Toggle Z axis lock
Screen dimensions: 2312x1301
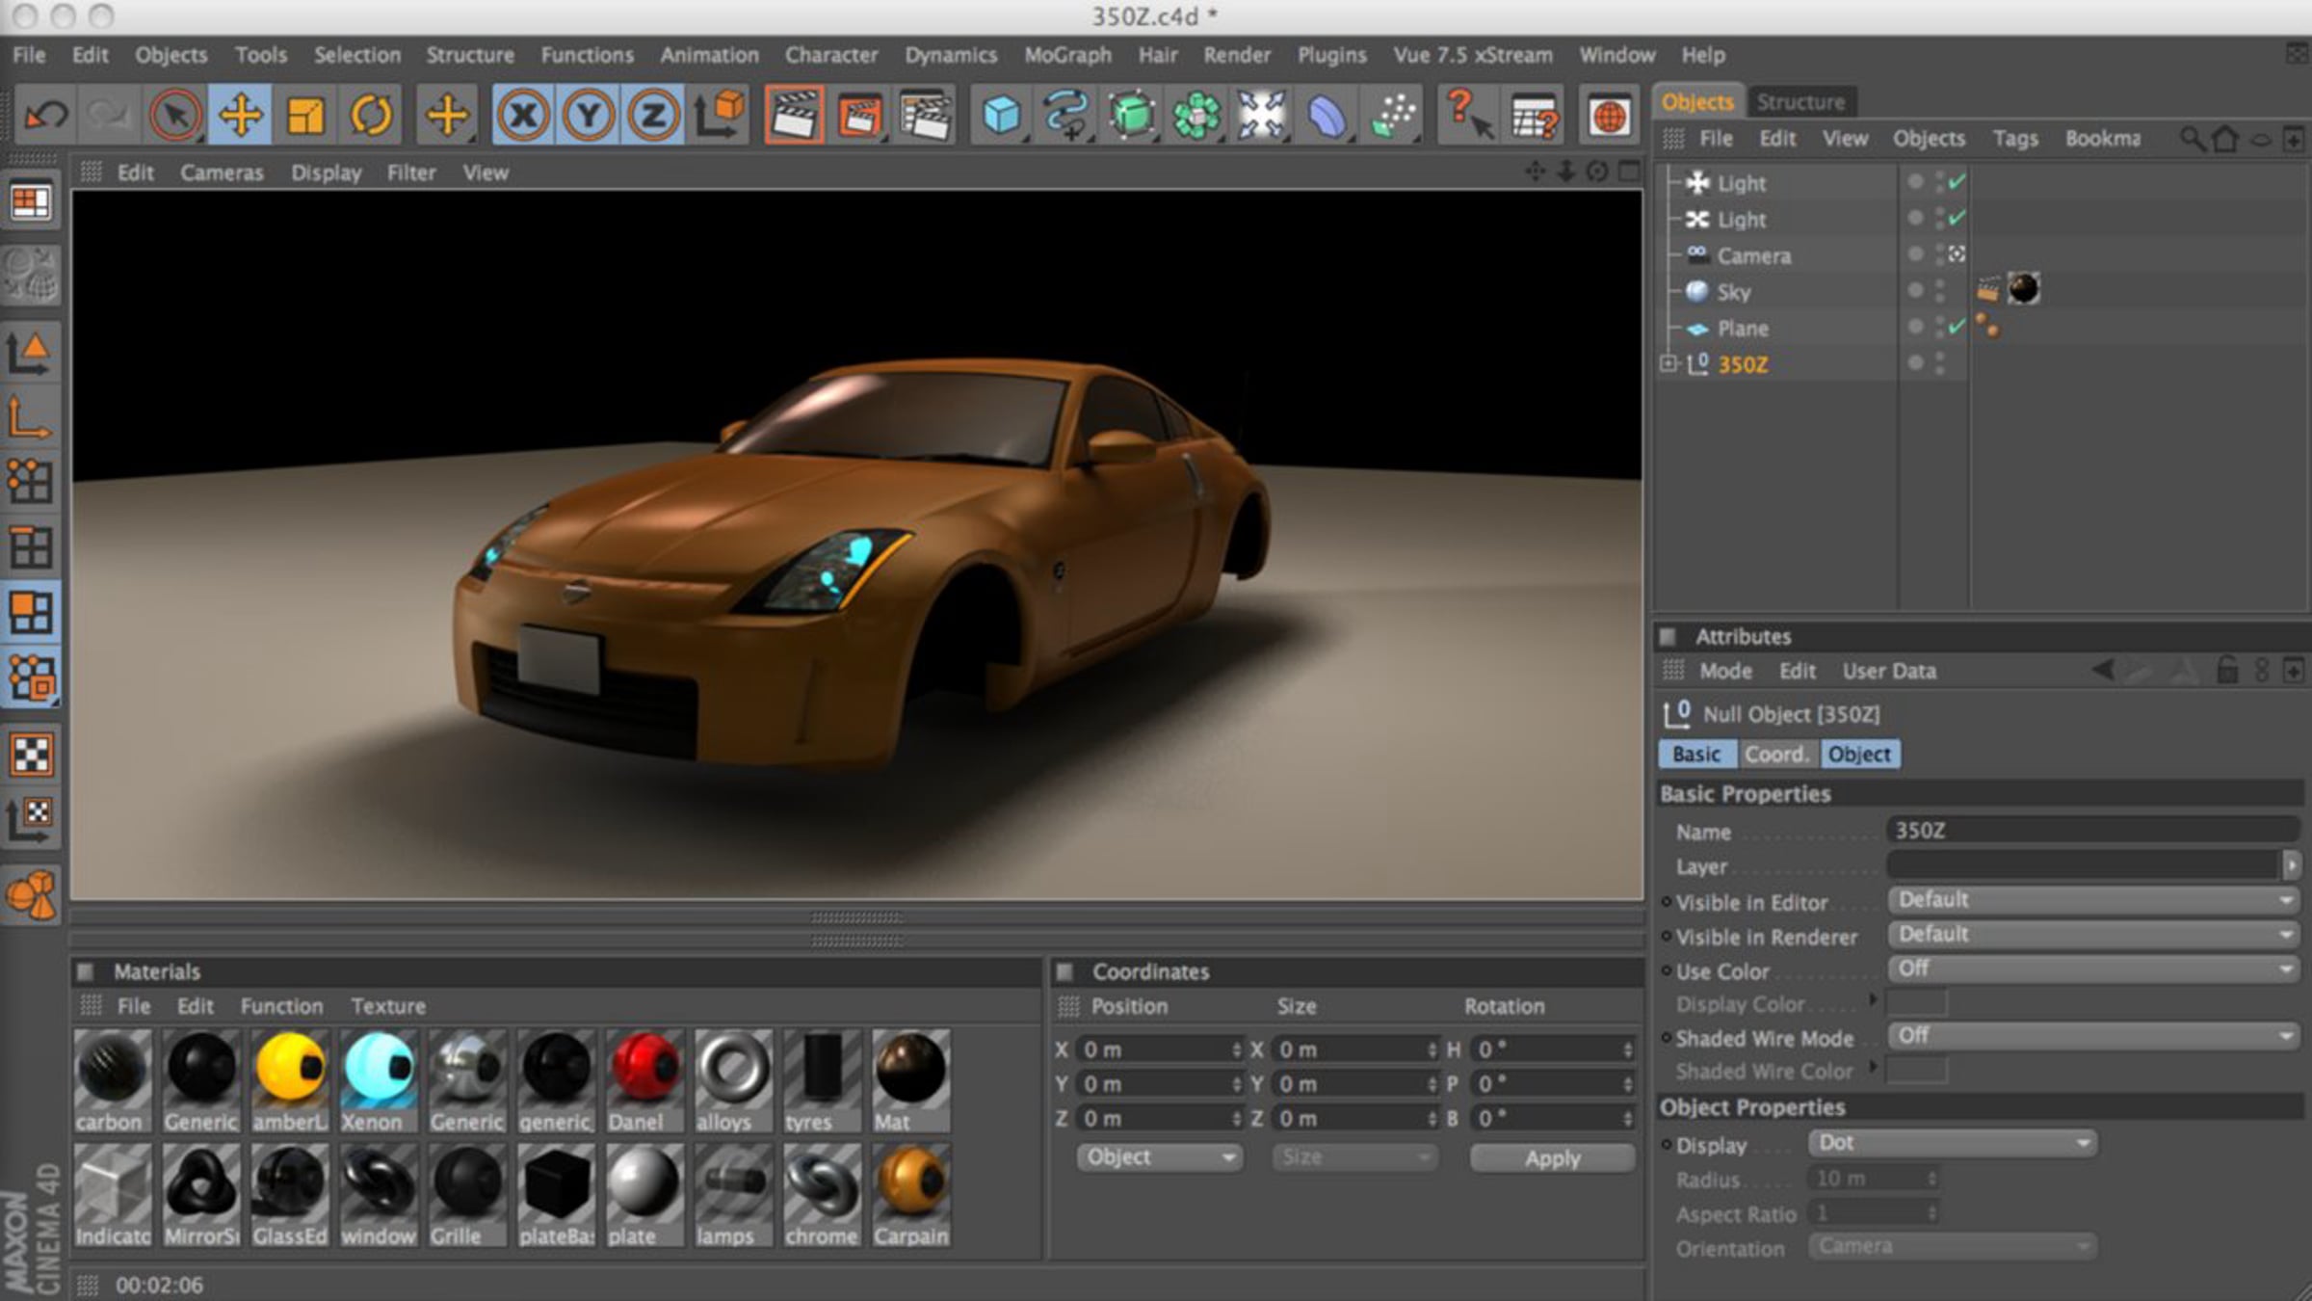point(654,117)
